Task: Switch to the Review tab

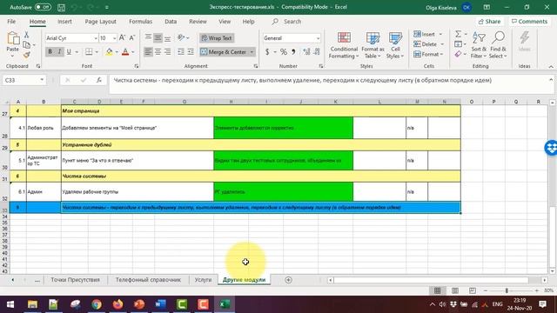Action: (x=198, y=22)
